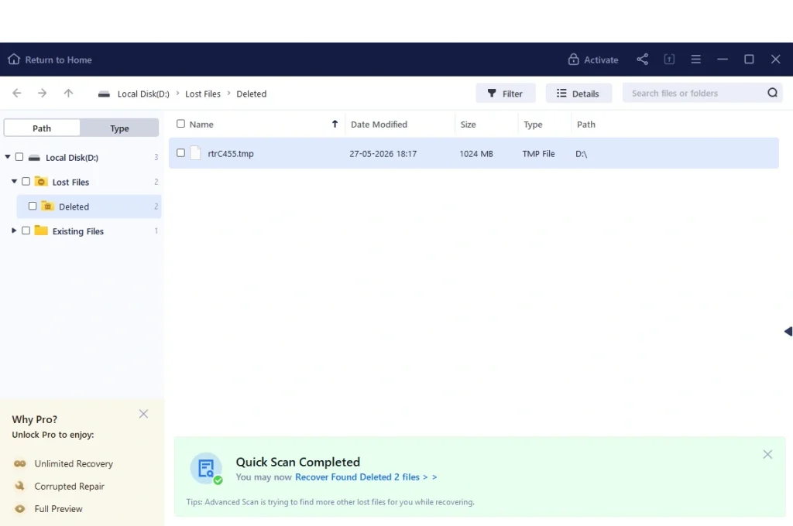This screenshot has width=793, height=526.
Task: Collapse the Local Disk(D:) tree node
Action: pos(8,157)
